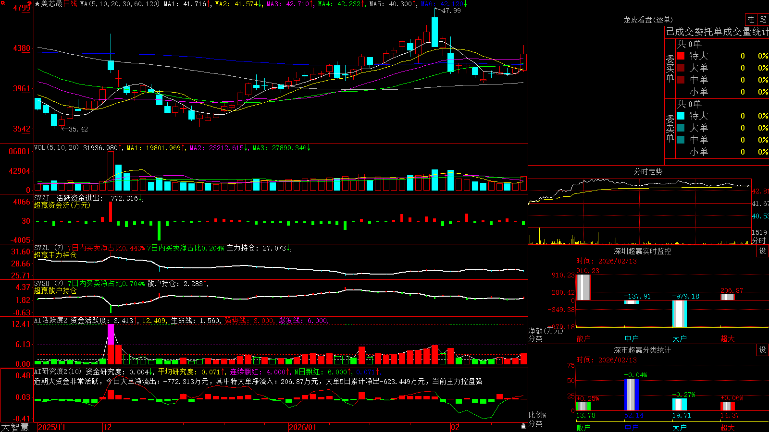
Task: Click the red 超大 14.37 ratio bar
Action: [728, 406]
